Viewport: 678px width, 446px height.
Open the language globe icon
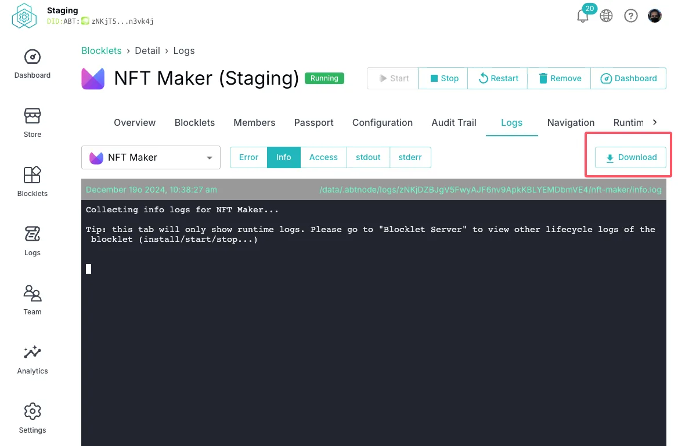coord(606,16)
